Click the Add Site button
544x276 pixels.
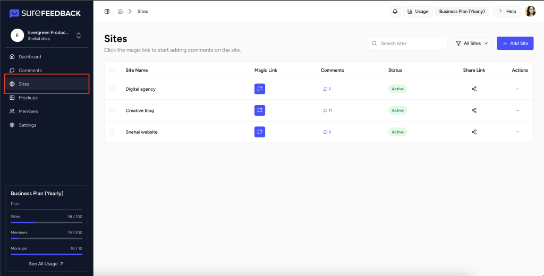(x=515, y=44)
